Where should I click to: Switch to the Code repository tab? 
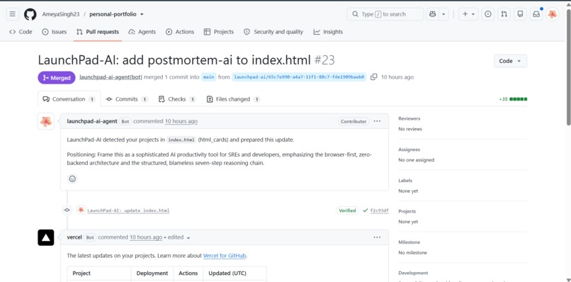point(21,32)
